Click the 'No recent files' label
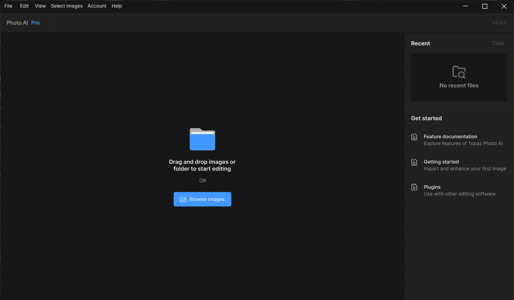The width and height of the screenshot is (514, 300). pos(459,85)
